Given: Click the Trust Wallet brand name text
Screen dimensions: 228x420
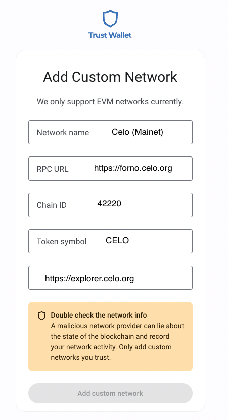Looking at the screenshot, I should (110, 35).
